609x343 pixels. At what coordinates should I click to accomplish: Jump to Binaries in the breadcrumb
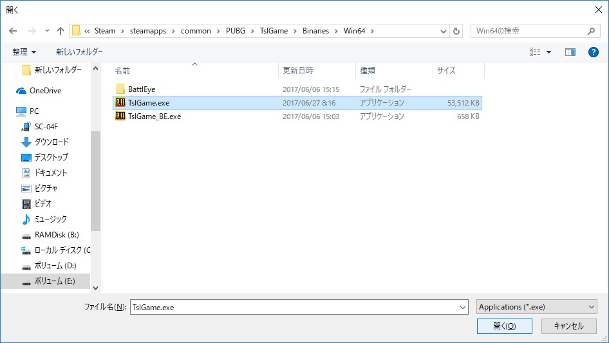(315, 31)
